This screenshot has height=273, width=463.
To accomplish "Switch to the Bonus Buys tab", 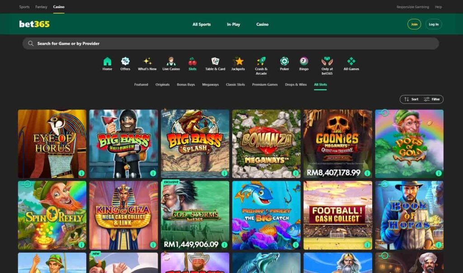I will [186, 85].
